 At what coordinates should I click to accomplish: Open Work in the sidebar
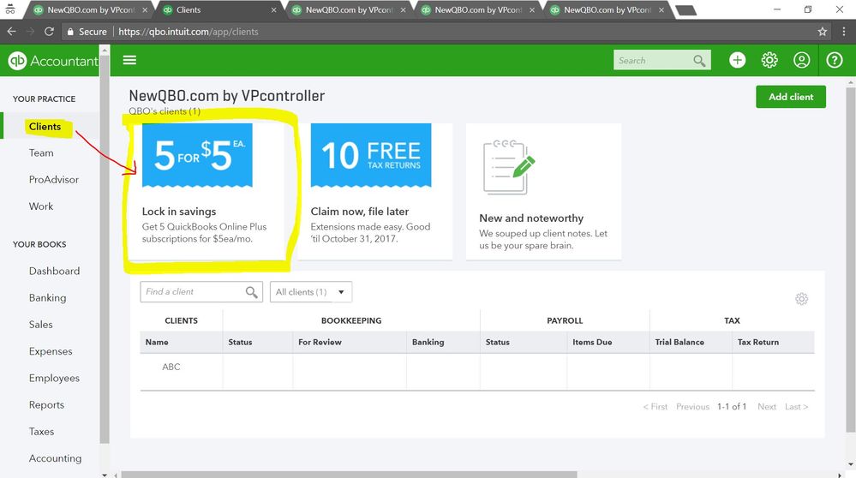[41, 206]
